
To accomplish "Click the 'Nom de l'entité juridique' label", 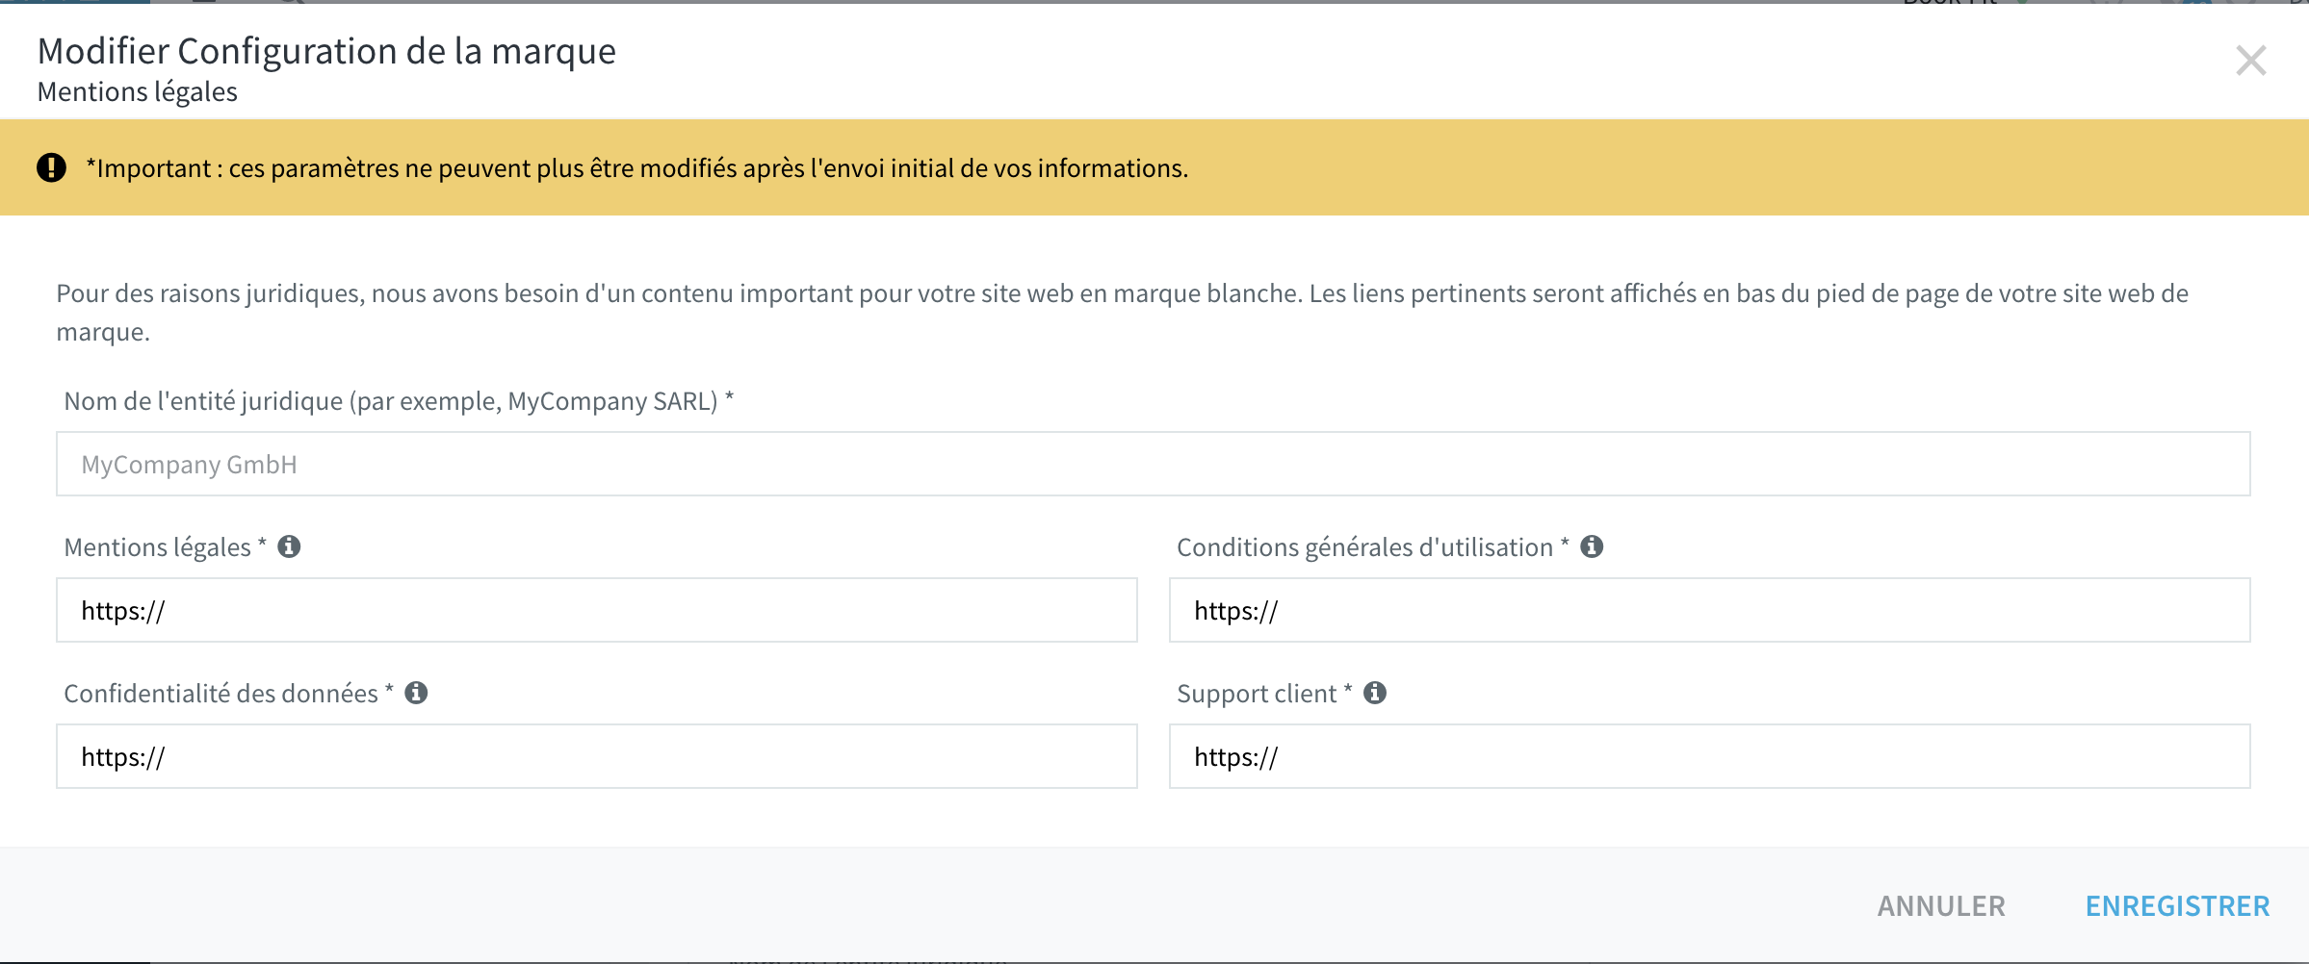I will 399,401.
